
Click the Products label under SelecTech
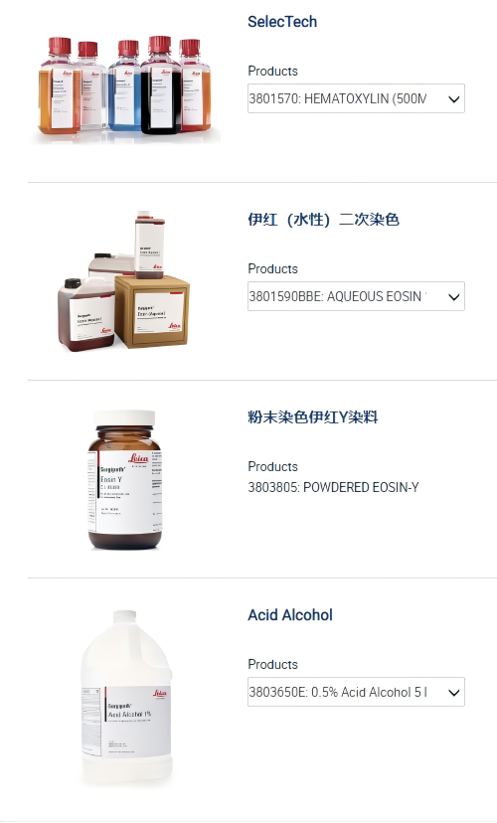[x=273, y=71]
